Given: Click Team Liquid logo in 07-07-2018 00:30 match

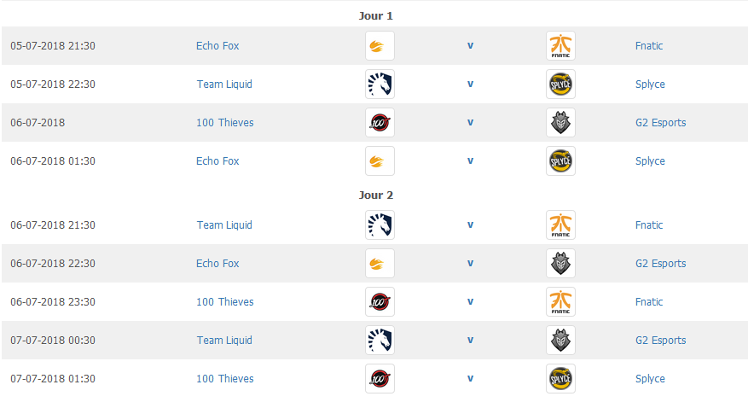Looking at the screenshot, I should coord(380,341).
